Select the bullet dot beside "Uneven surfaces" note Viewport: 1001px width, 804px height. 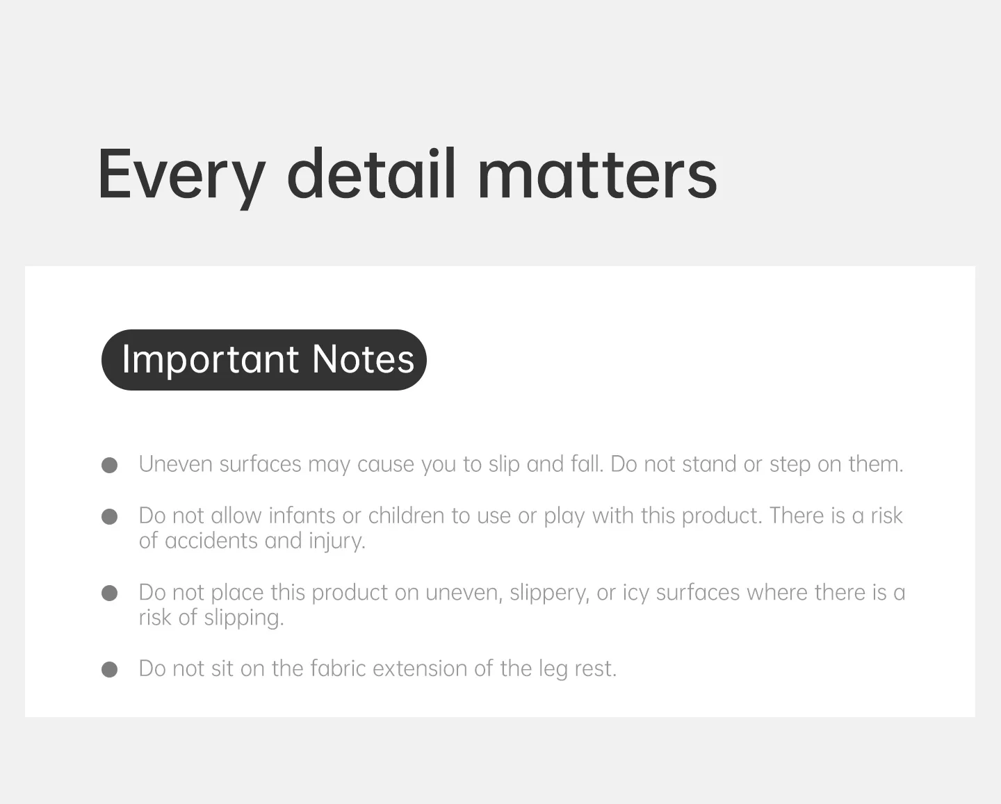pyautogui.click(x=110, y=465)
